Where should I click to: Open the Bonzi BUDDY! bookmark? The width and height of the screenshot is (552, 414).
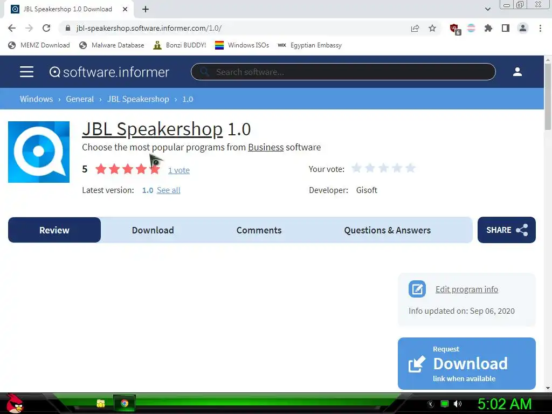click(x=180, y=45)
